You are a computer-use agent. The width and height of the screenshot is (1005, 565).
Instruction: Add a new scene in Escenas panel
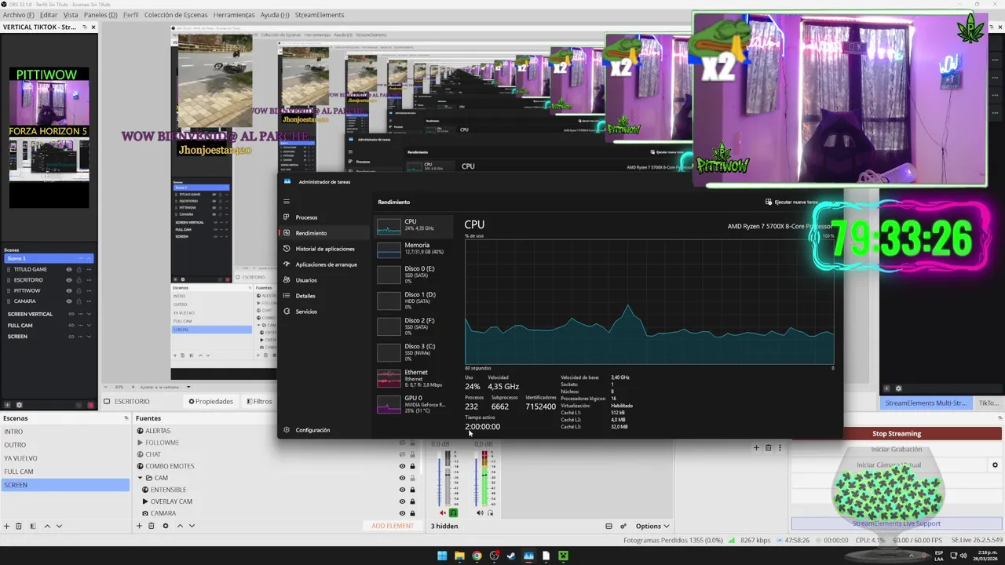(6, 526)
